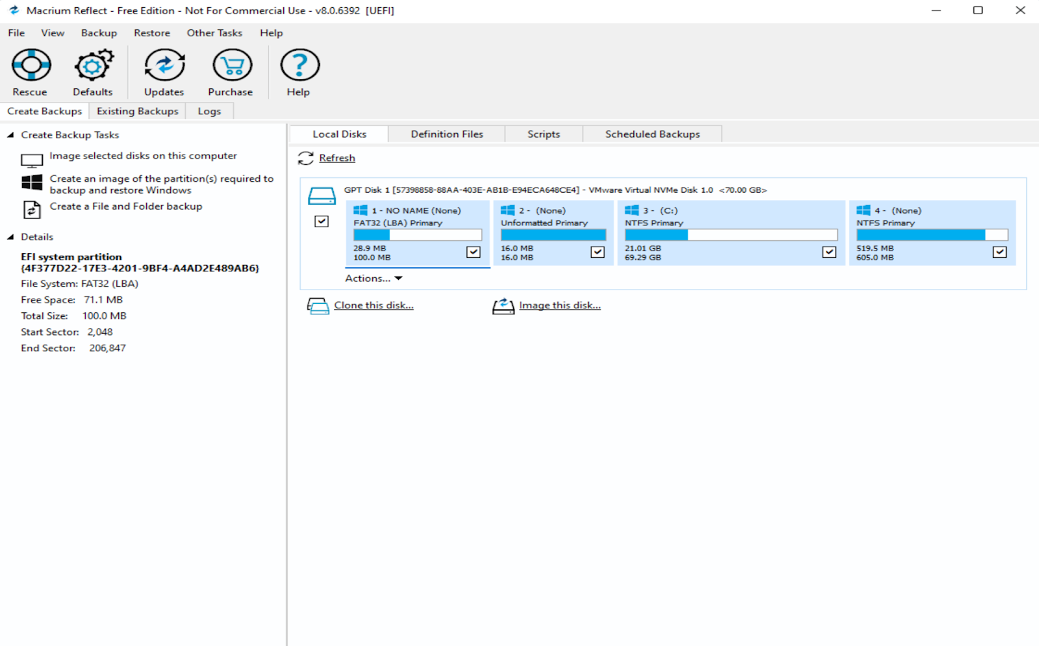
Task: Click the refresh arrows icon
Action: click(x=306, y=158)
